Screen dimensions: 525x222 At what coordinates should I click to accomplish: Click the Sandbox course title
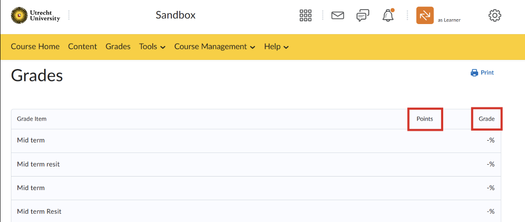click(175, 15)
